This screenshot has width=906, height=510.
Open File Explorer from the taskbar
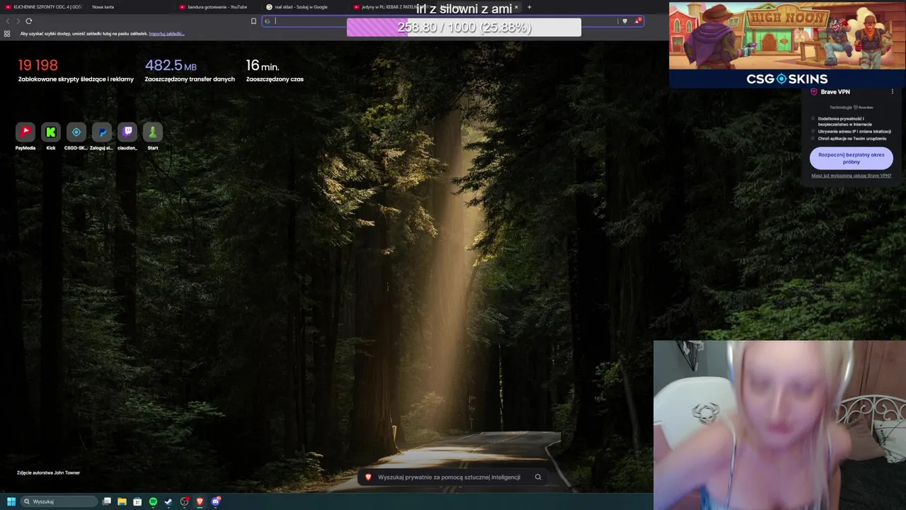pyautogui.click(x=122, y=501)
